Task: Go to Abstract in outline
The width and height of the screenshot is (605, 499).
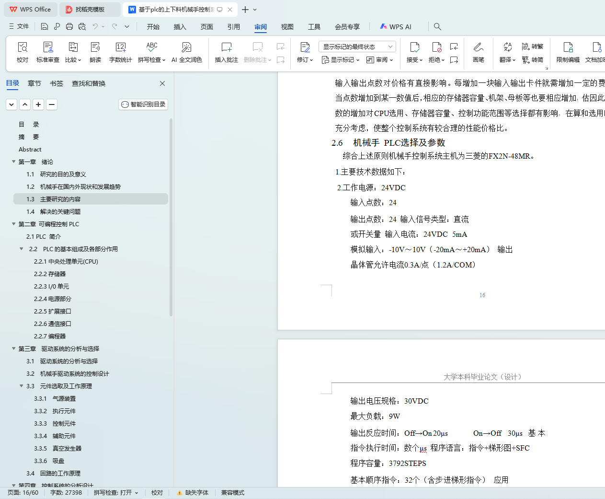Action: [x=30, y=150]
